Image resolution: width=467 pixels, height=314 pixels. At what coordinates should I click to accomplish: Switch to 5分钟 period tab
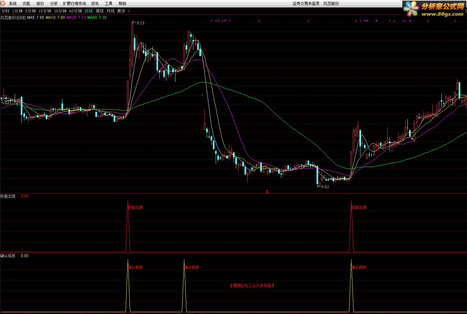coord(30,11)
